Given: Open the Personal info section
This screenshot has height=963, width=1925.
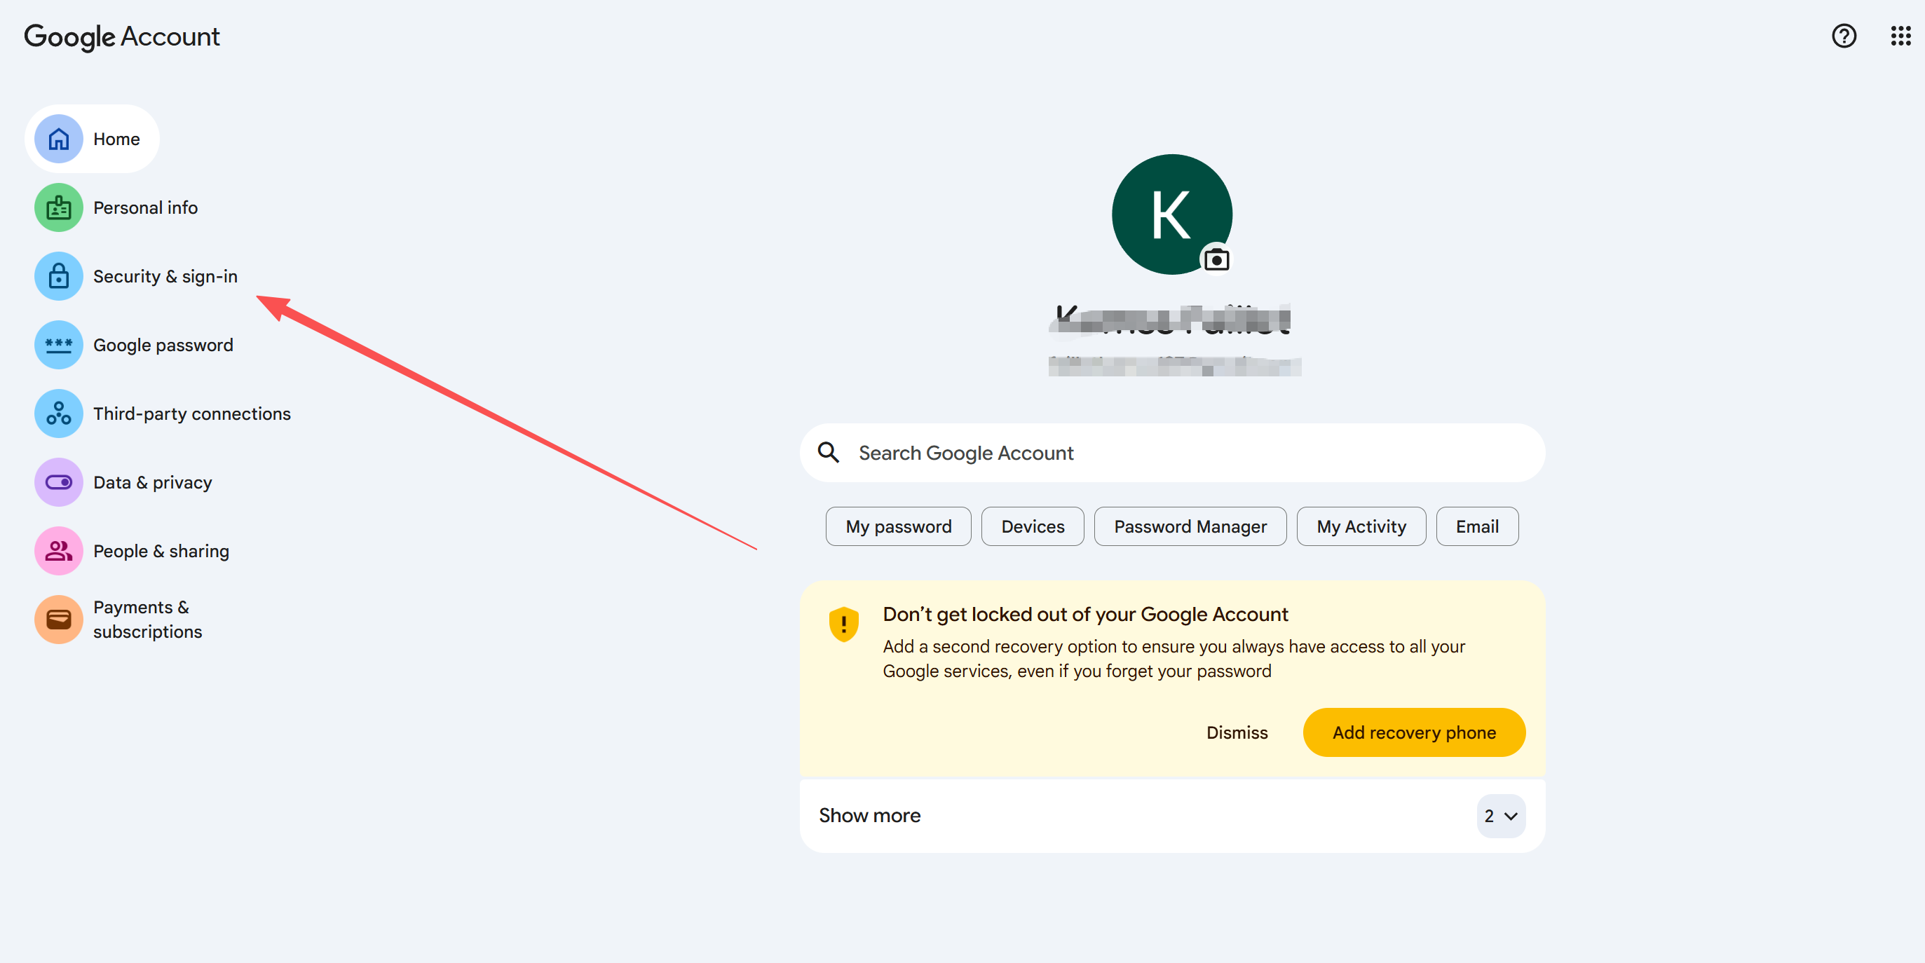Looking at the screenshot, I should [x=145, y=207].
